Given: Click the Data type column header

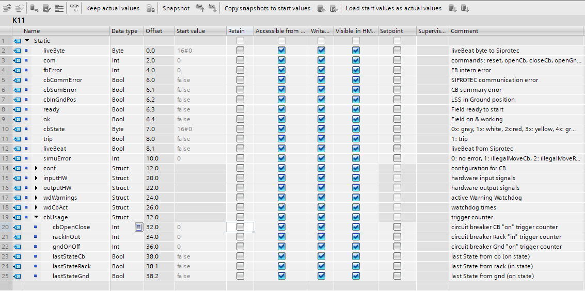Looking at the screenshot, I should pos(124,31).
